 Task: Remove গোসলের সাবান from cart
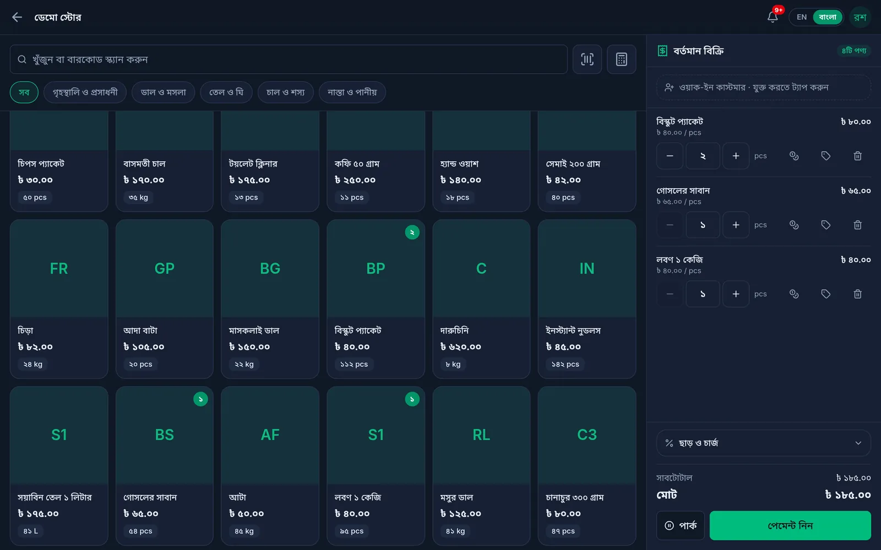click(857, 225)
